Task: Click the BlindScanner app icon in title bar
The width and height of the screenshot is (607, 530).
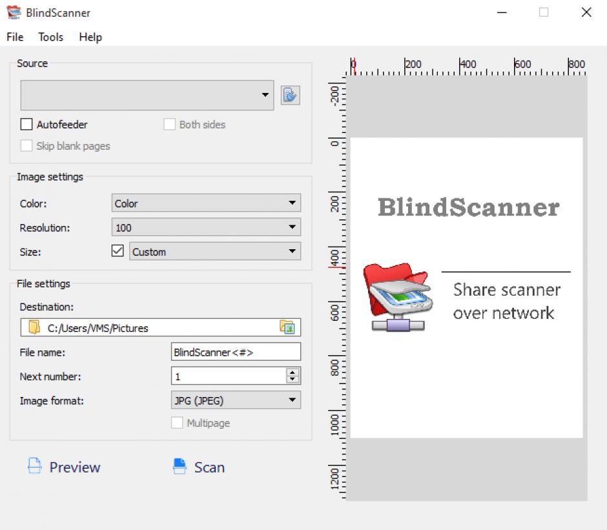Action: click(14, 12)
